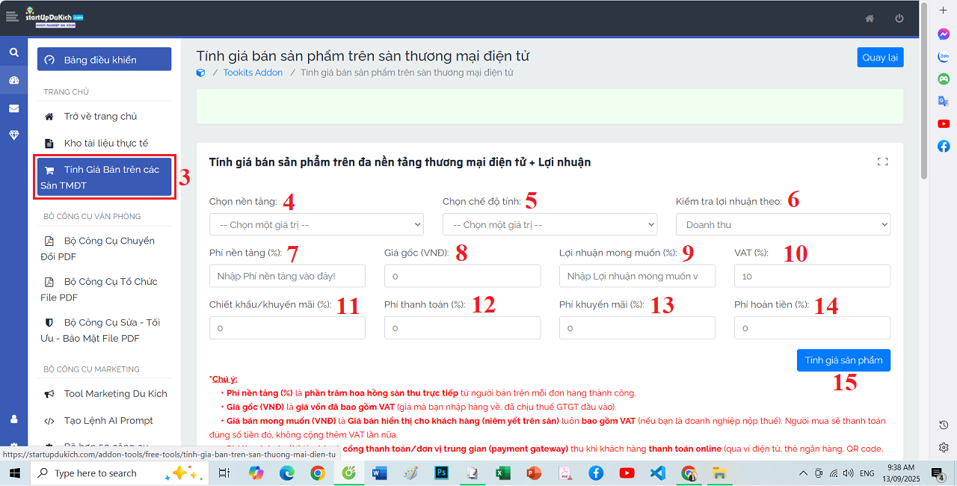
Task: Click ENG language indicator in tray
Action: tap(867, 473)
